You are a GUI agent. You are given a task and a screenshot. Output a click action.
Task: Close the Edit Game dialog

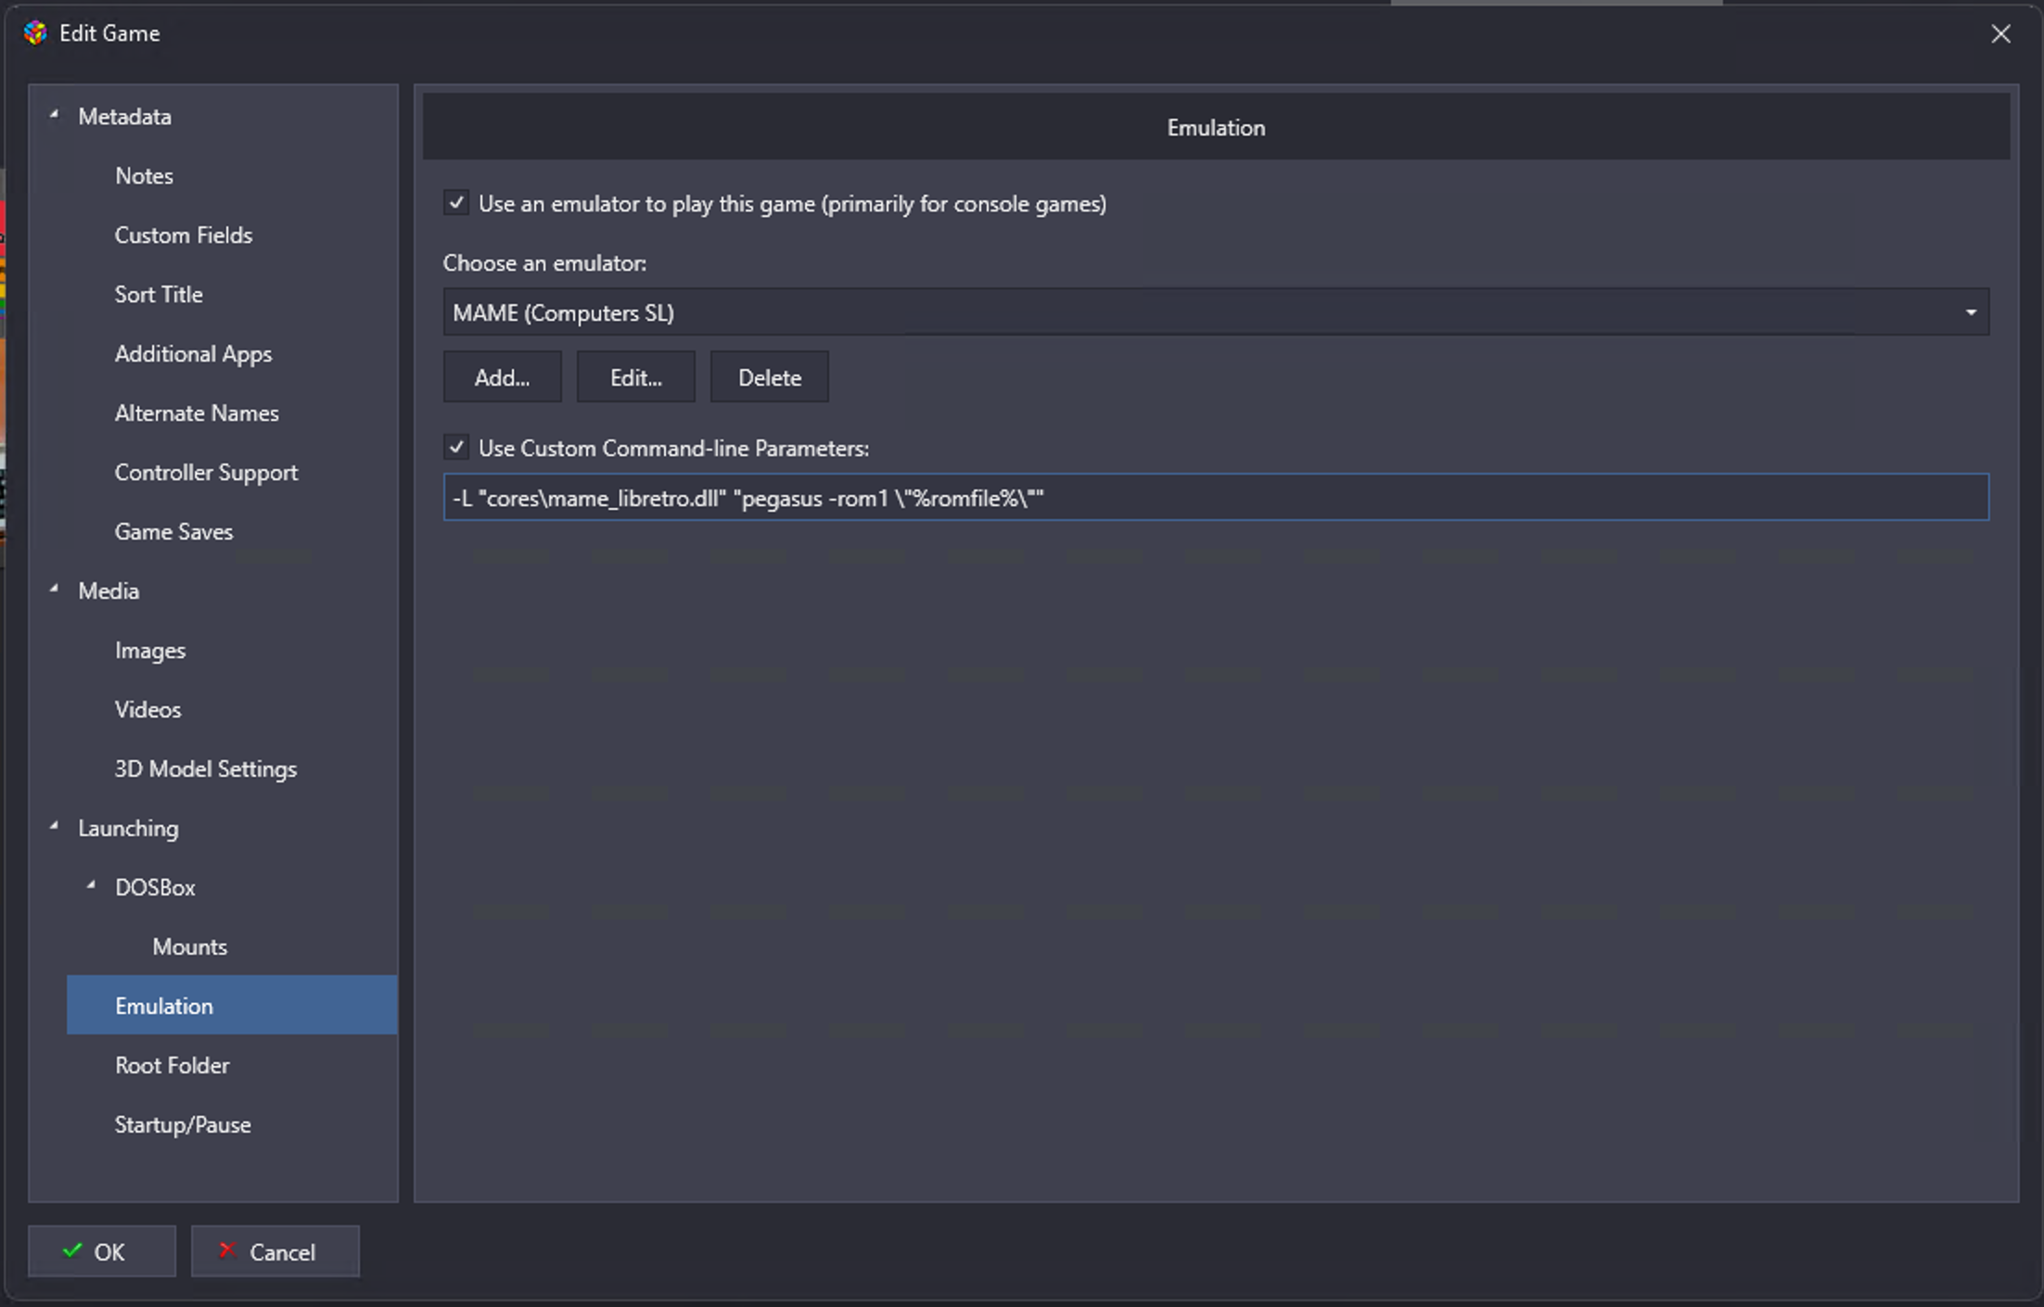click(2000, 34)
